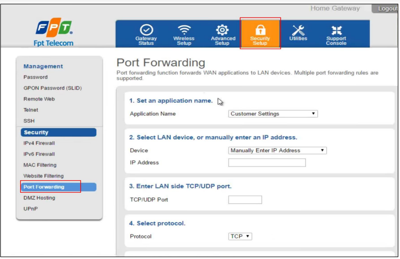Open the DMZ Hosting sidebar item
Image resolution: width=400 pixels, height=259 pixels.
click(x=39, y=198)
